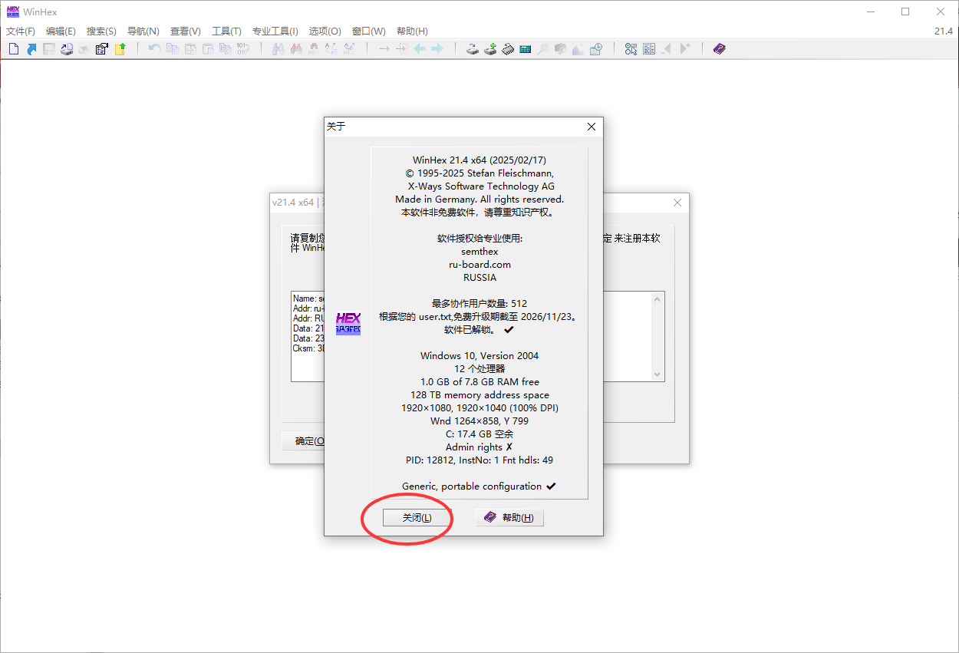959x653 pixels.
Task: Click 'Admin rights' text line
Action: tap(474, 447)
